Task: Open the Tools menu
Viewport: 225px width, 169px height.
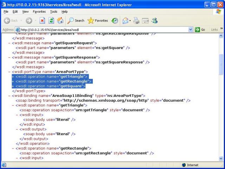Action: pos(53,12)
